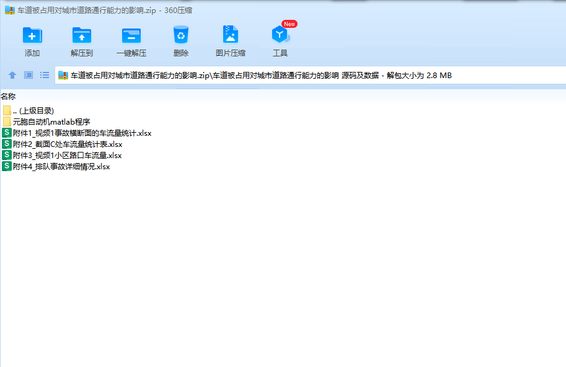Click the window title text 车道被占用对城市道路通行能力的影响.zip

87,11
